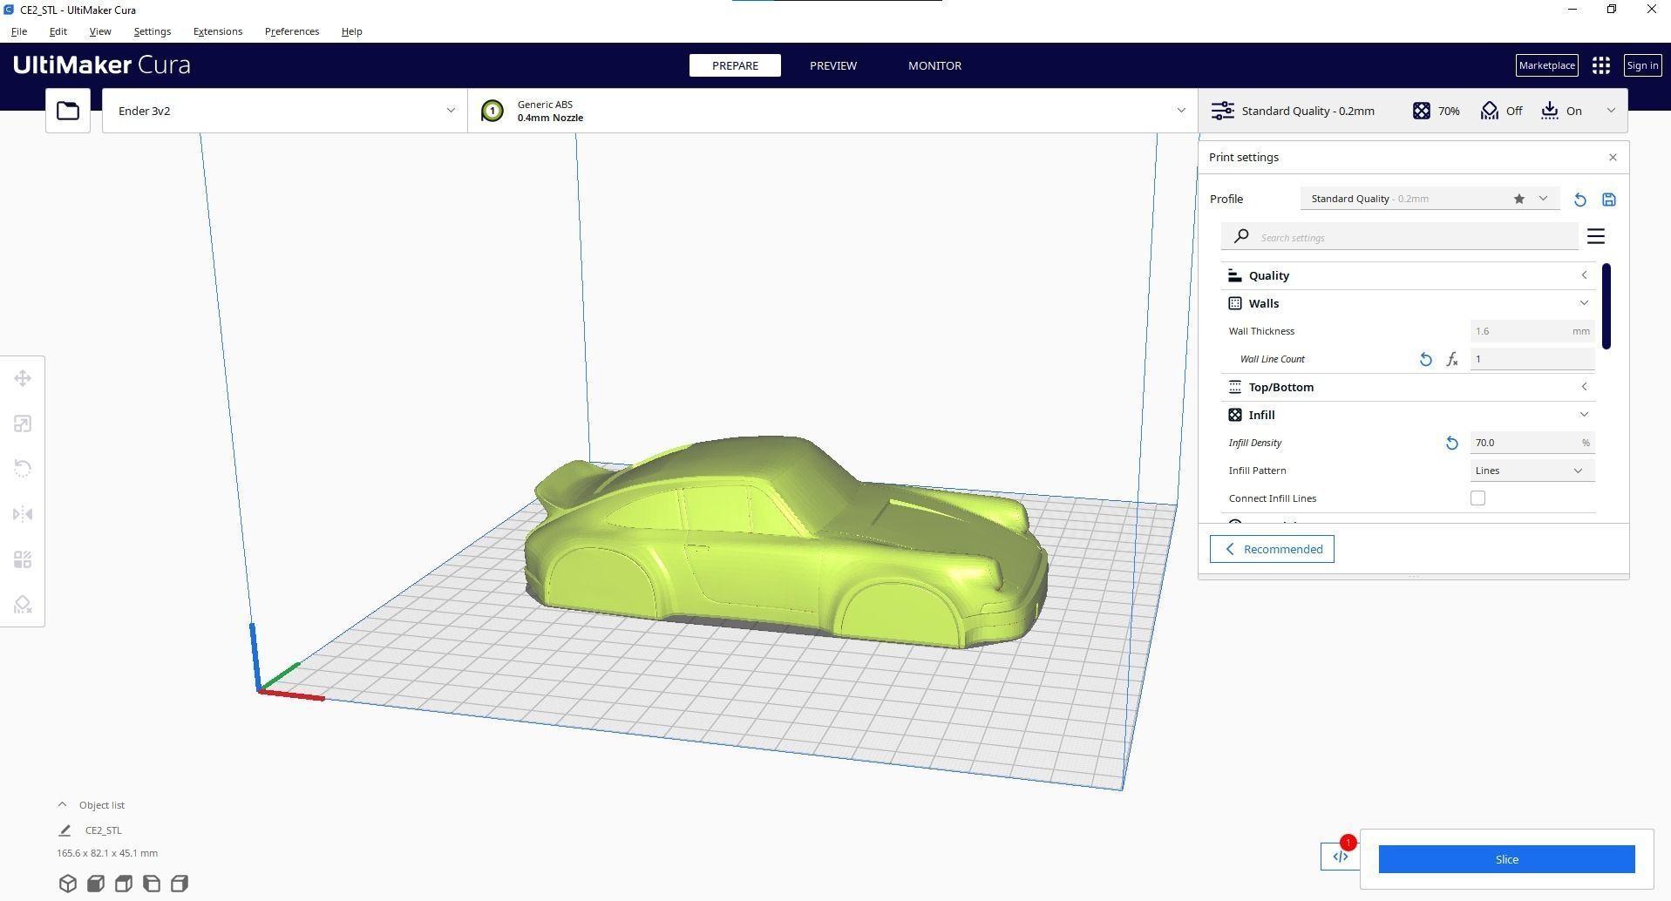The width and height of the screenshot is (1671, 901).
Task: Switch to front view icon
Action: (96, 884)
